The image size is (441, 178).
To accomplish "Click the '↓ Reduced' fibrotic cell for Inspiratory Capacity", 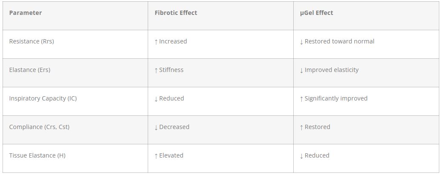I will tap(169, 98).
